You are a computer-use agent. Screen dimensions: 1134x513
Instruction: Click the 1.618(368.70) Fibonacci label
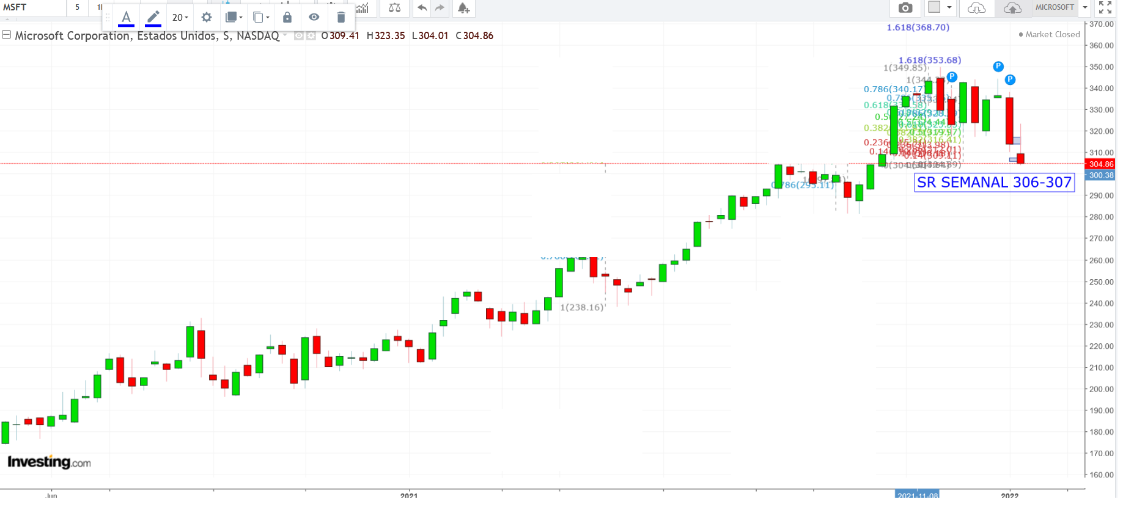click(x=918, y=27)
